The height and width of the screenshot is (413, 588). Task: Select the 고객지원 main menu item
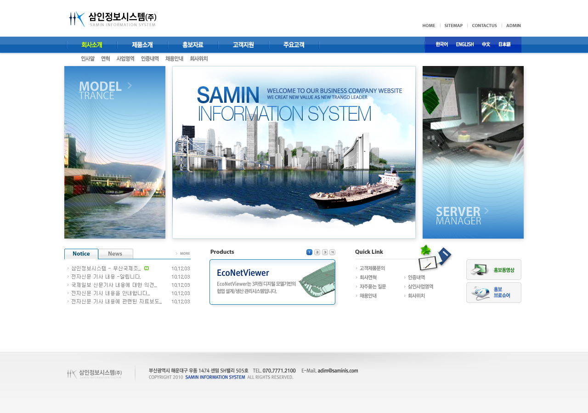[243, 45]
